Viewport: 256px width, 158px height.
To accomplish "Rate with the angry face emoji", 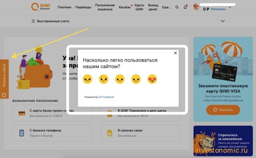I will point(88,79).
